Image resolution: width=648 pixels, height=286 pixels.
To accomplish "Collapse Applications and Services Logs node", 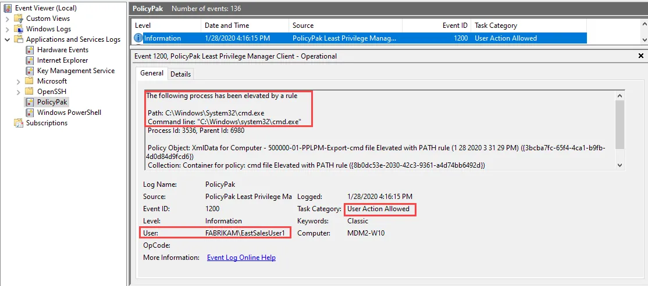I will click(7, 39).
